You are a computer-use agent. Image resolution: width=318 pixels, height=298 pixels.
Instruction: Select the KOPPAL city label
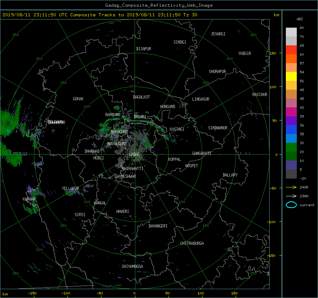point(175,159)
